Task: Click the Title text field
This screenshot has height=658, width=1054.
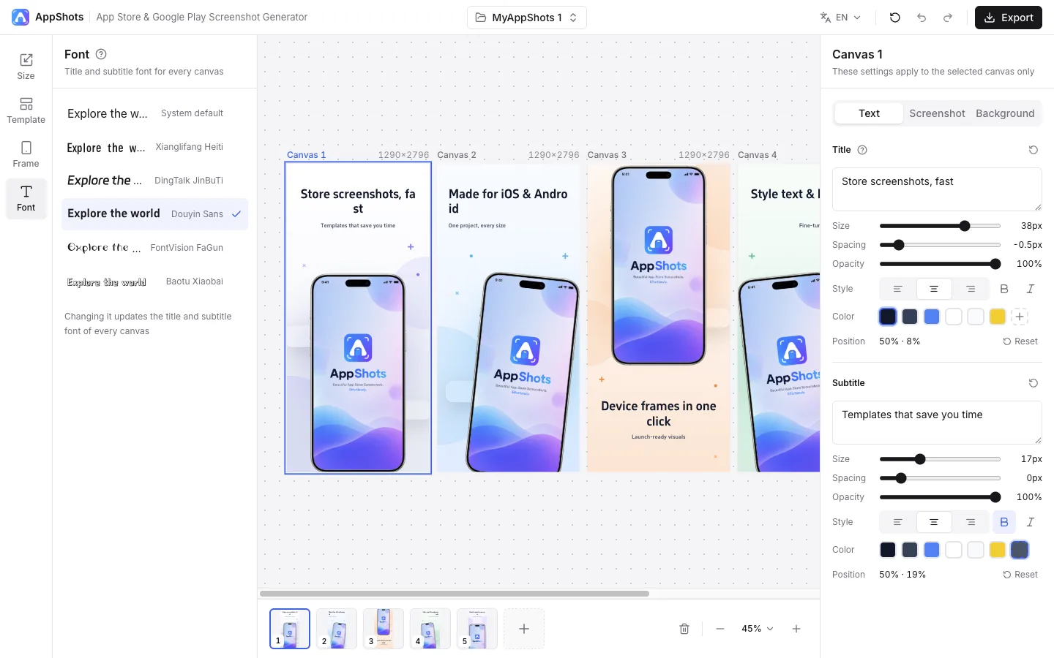Action: 937,189
